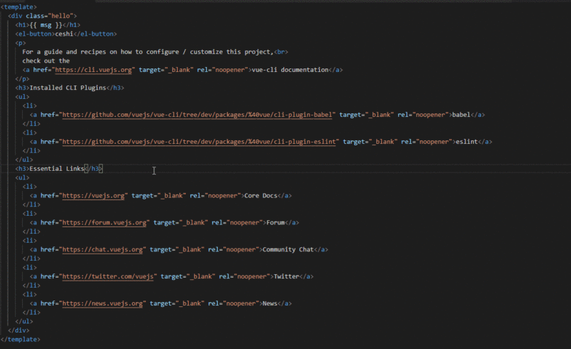Click the 'babel' anchor text

(461, 115)
